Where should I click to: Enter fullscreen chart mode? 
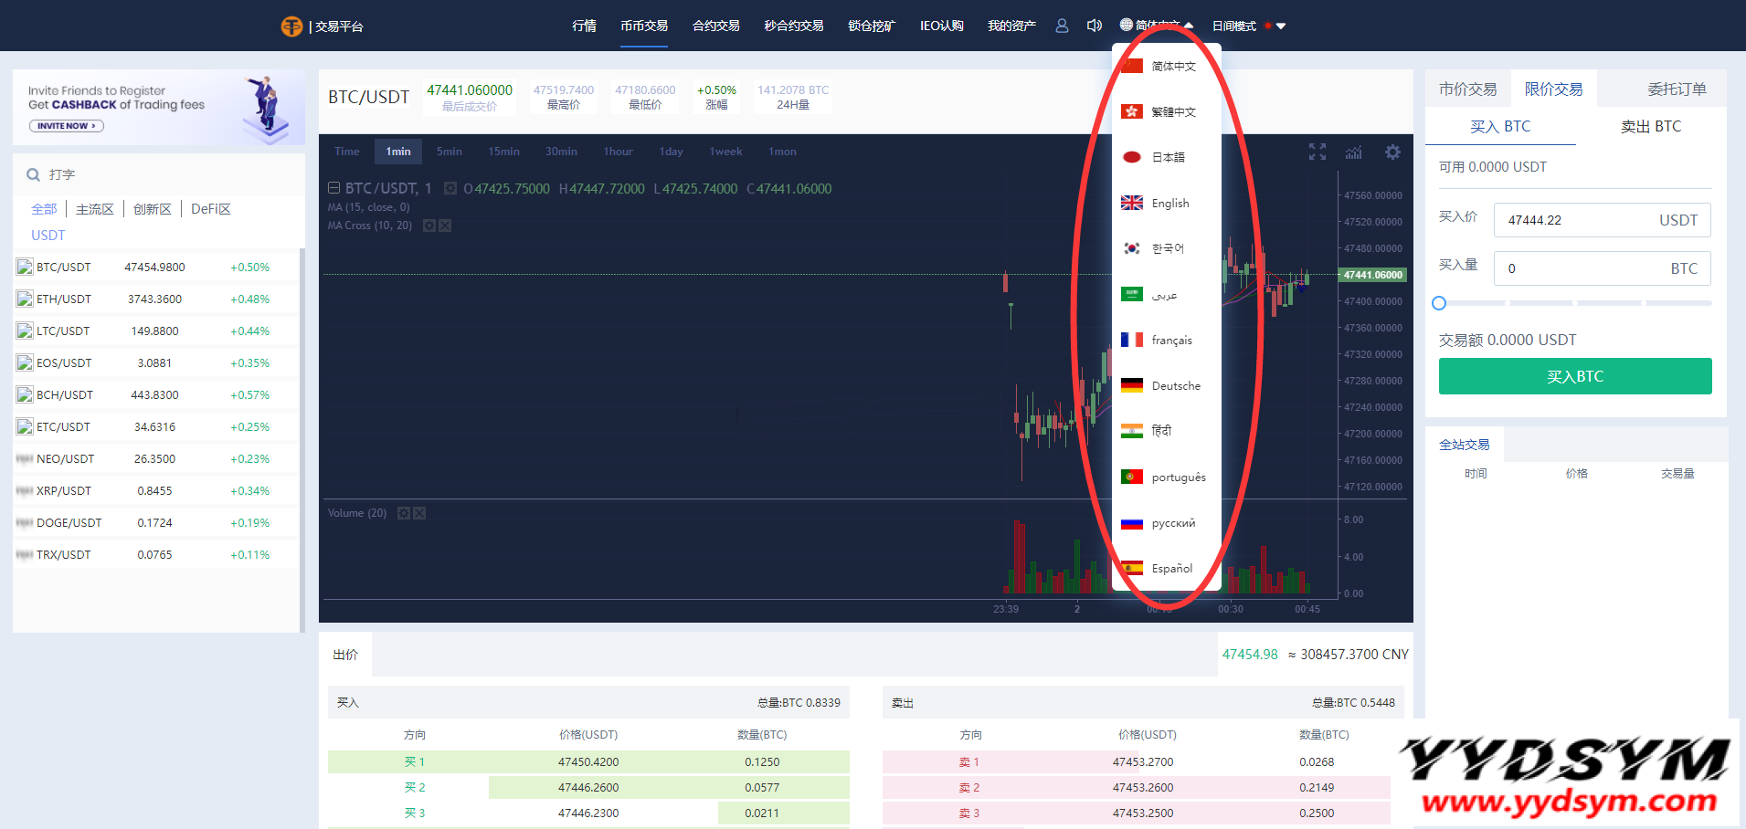1317,152
